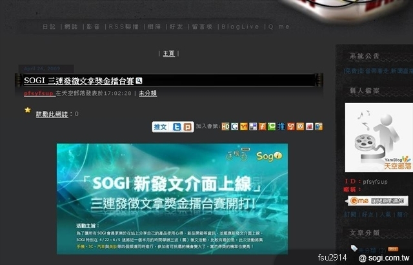Share via the blue Twitter icon
This screenshot has width=413, height=265.
point(177,127)
